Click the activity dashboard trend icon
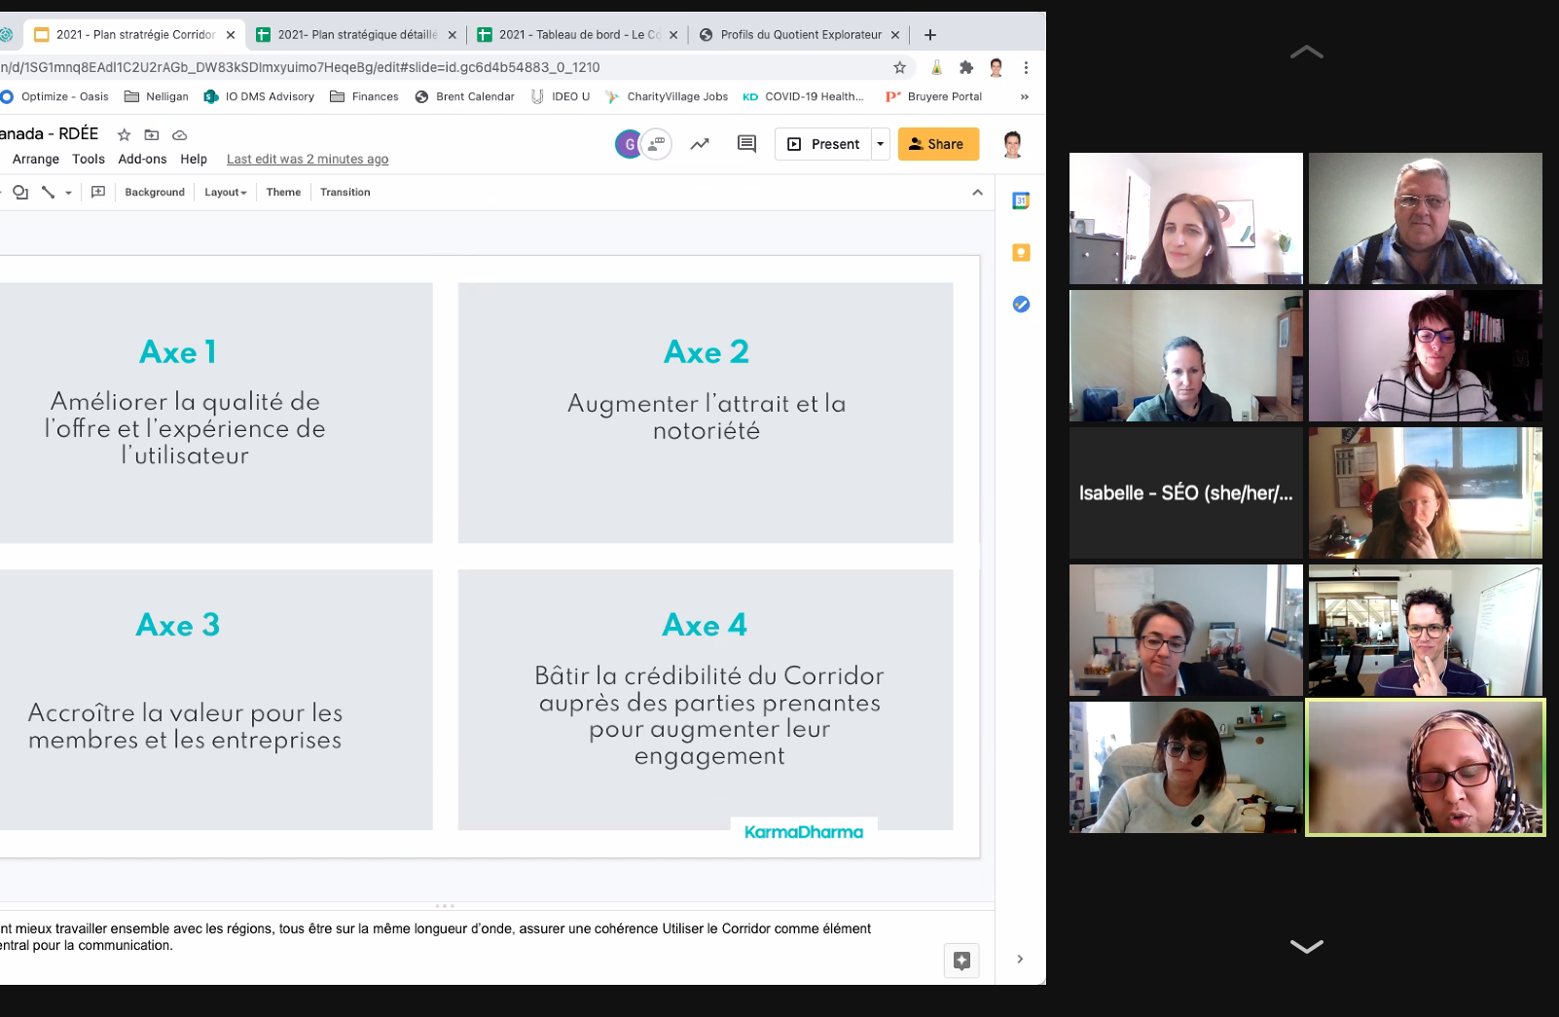 (700, 144)
